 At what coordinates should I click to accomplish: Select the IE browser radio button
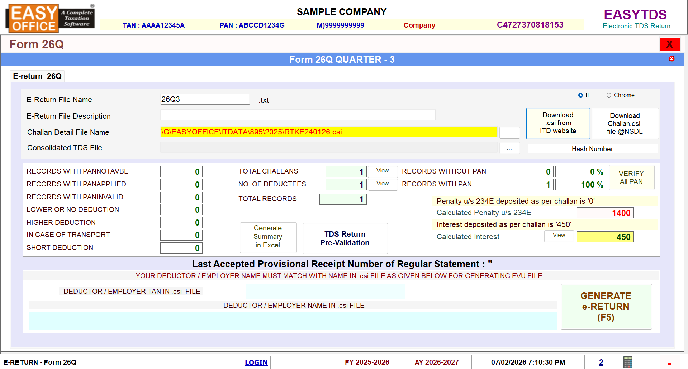pyautogui.click(x=580, y=95)
